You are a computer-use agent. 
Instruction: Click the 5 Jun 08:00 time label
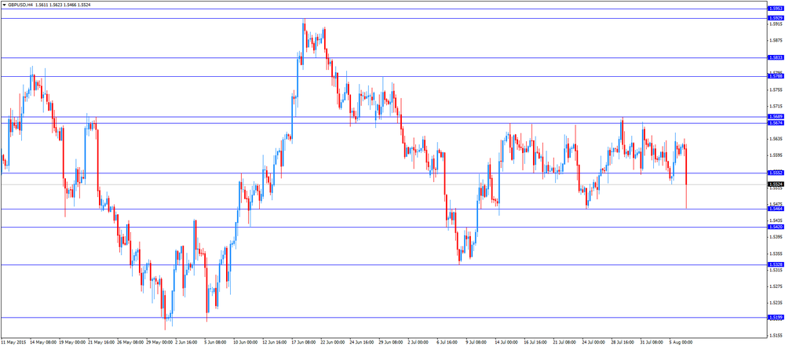pos(216,342)
